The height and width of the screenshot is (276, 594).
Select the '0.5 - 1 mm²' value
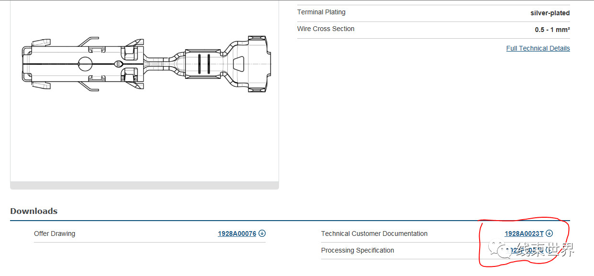point(552,30)
